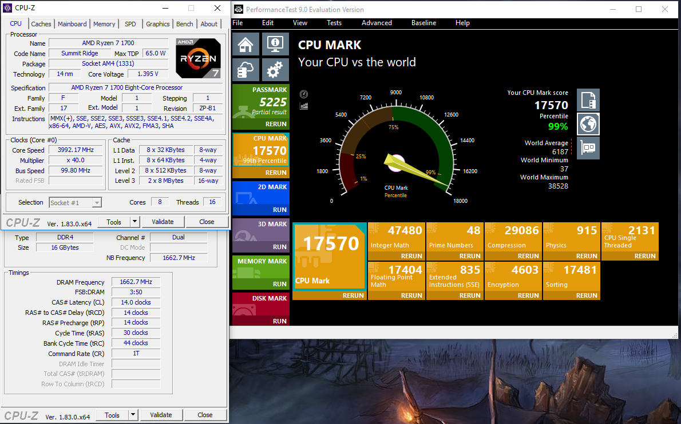Screen dimensions: 681x424
Task: Rerun the Integer Math test
Action: coord(411,256)
